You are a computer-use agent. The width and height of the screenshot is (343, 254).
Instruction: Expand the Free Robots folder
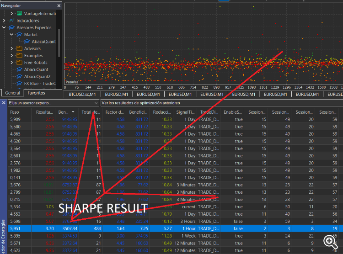click(11, 63)
